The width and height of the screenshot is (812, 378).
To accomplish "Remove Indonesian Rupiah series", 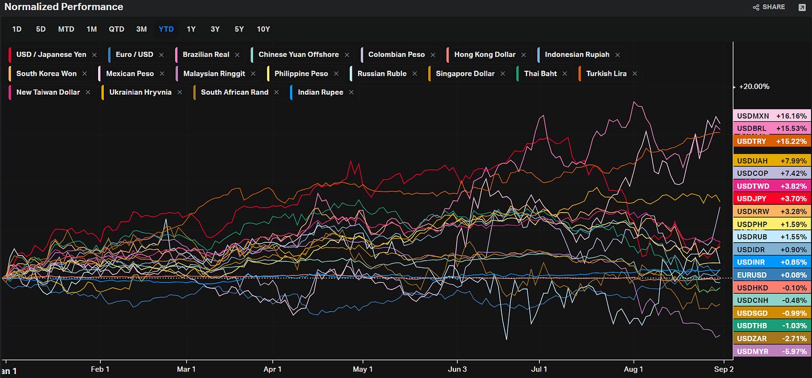I will tap(617, 55).
